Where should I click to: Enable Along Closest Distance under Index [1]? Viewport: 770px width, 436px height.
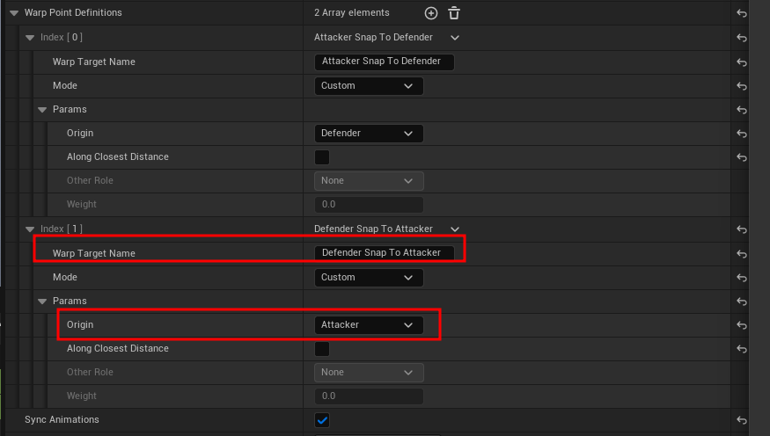(322, 349)
